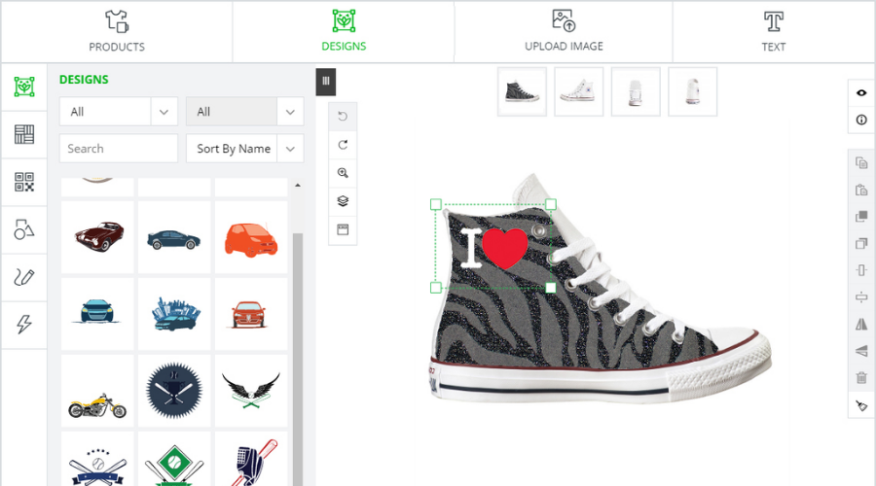Viewport: 876px width, 486px height.
Task: Open the second All subcategory dropdown
Action: 244,112
